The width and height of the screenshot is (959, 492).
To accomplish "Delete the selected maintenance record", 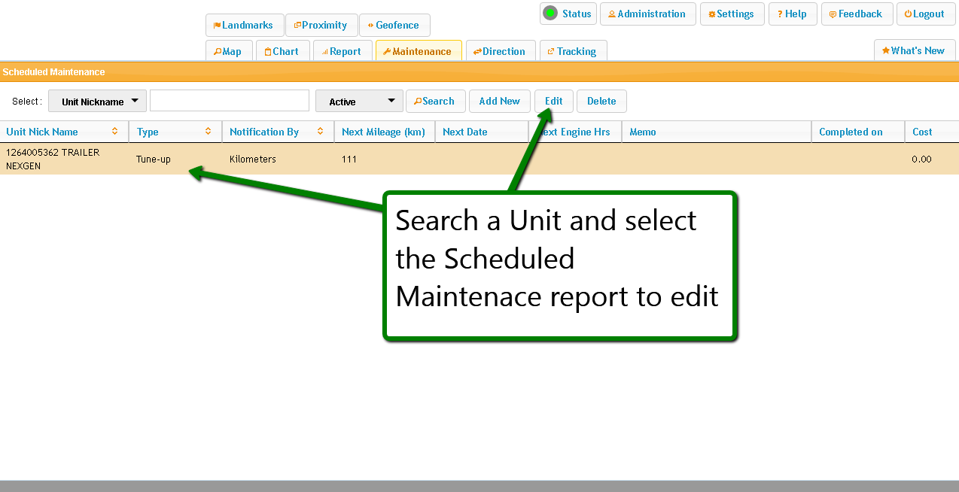I will tap(601, 102).
